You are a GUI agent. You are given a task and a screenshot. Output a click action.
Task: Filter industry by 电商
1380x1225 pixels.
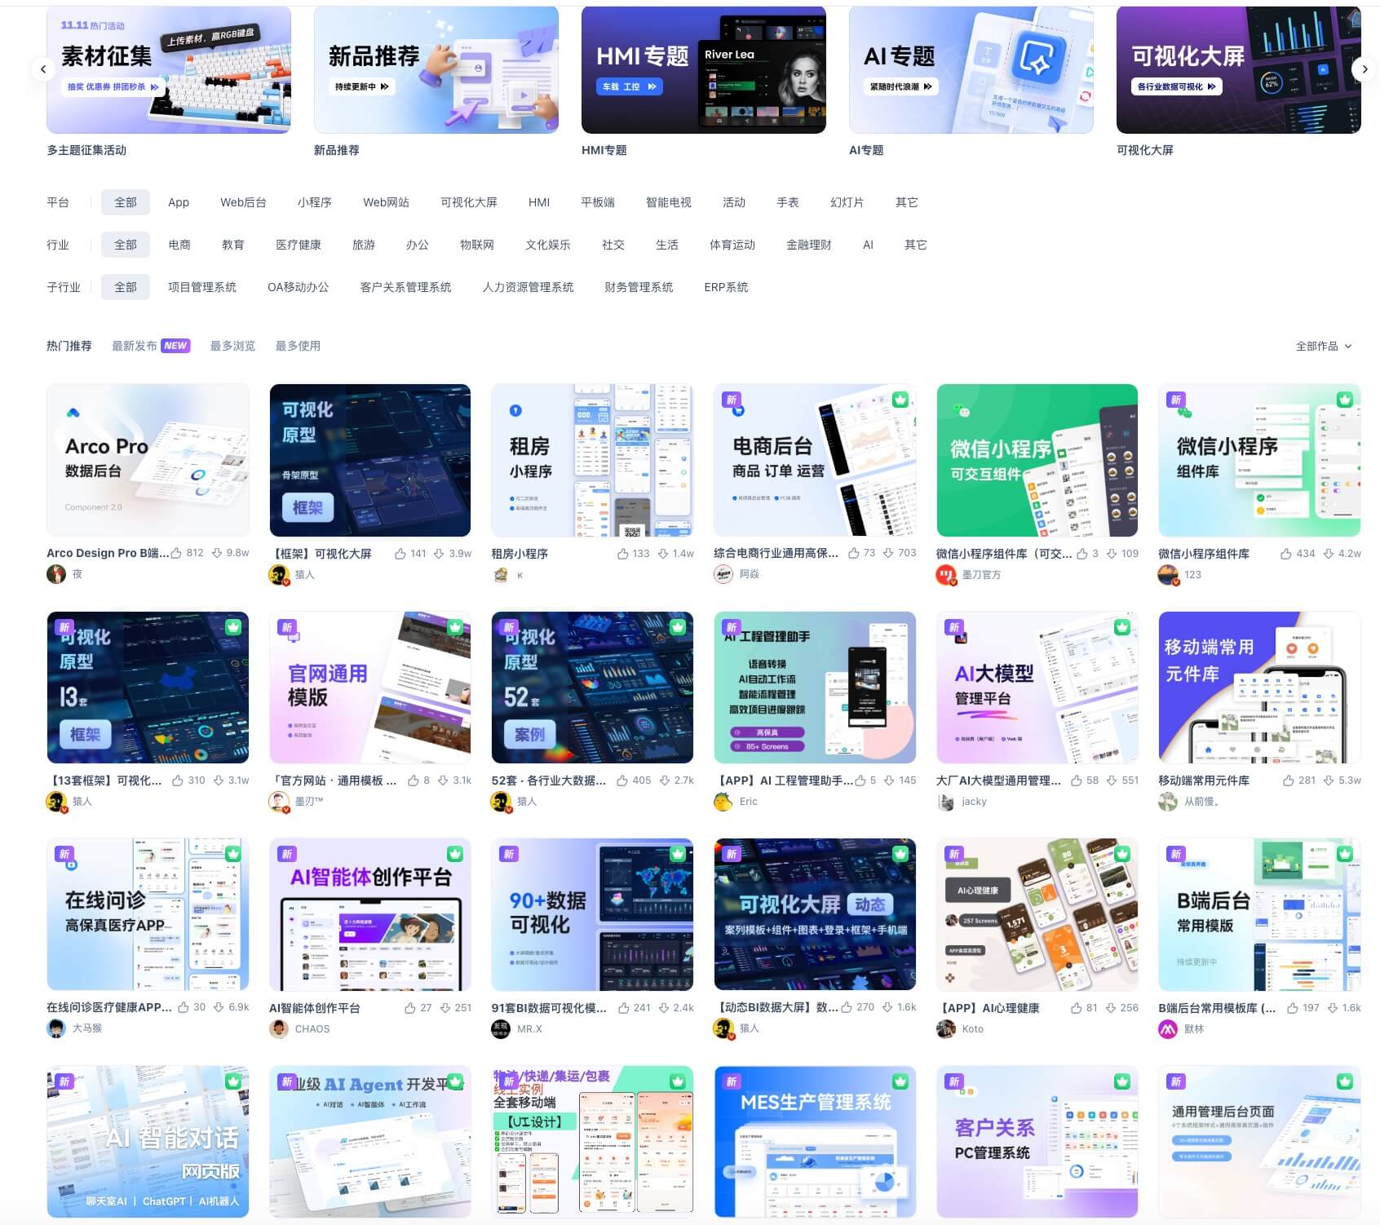point(179,245)
